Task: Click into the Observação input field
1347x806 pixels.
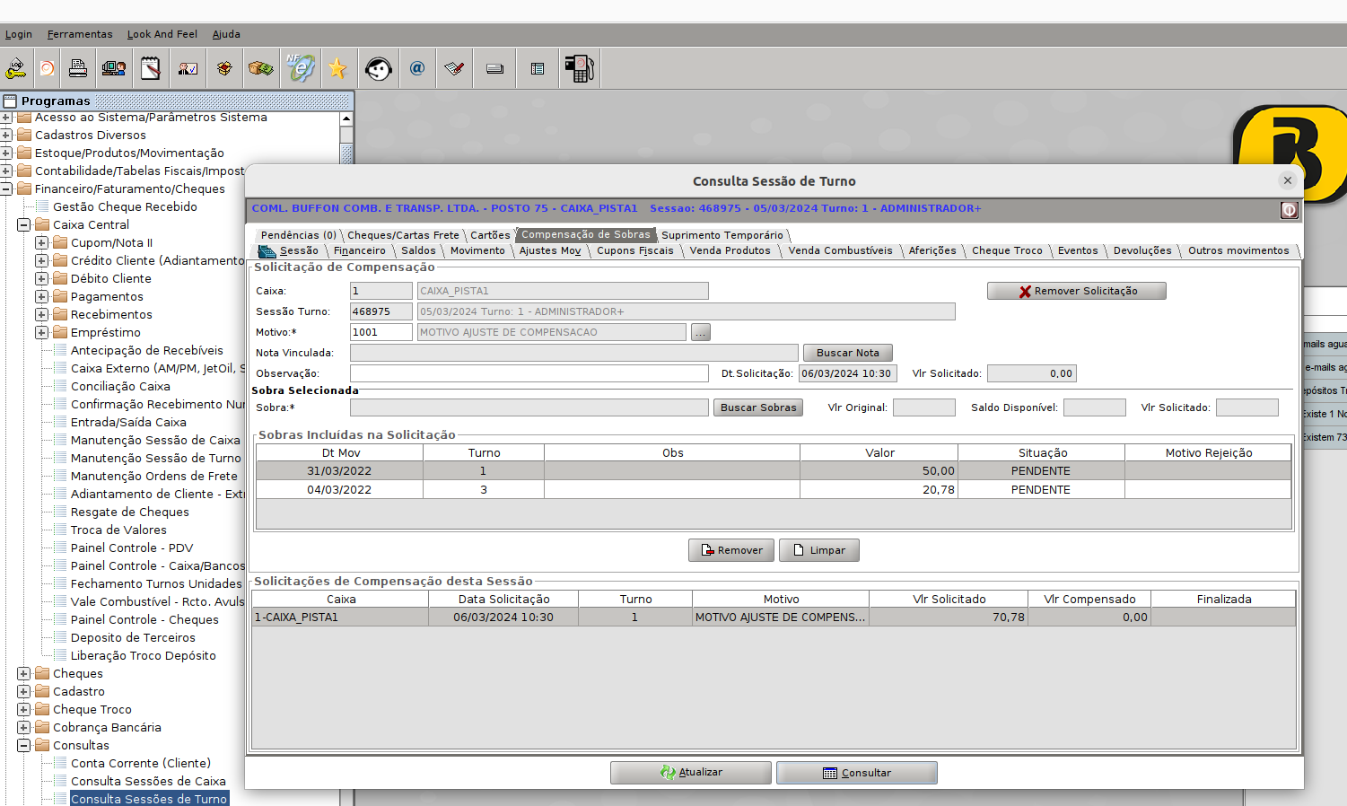Action: [x=529, y=373]
